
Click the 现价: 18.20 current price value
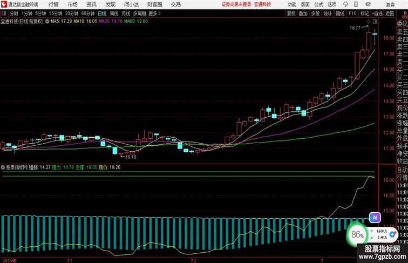pos(110,167)
